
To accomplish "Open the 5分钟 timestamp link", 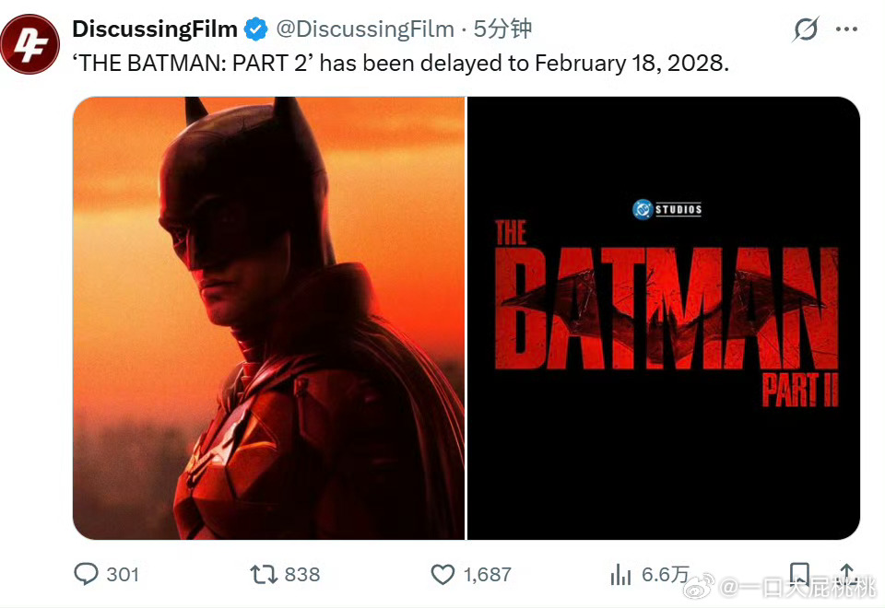I will tap(502, 29).
